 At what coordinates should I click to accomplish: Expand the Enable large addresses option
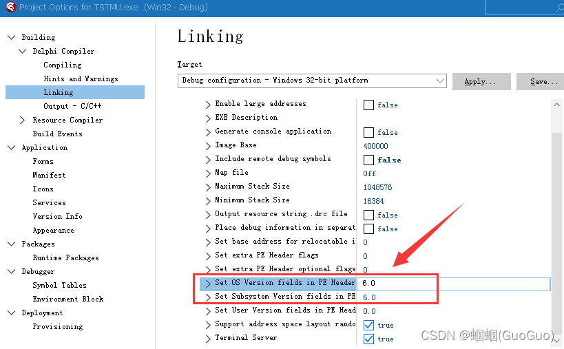tap(208, 105)
